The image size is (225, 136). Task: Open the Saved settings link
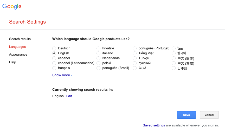click(x=154, y=125)
